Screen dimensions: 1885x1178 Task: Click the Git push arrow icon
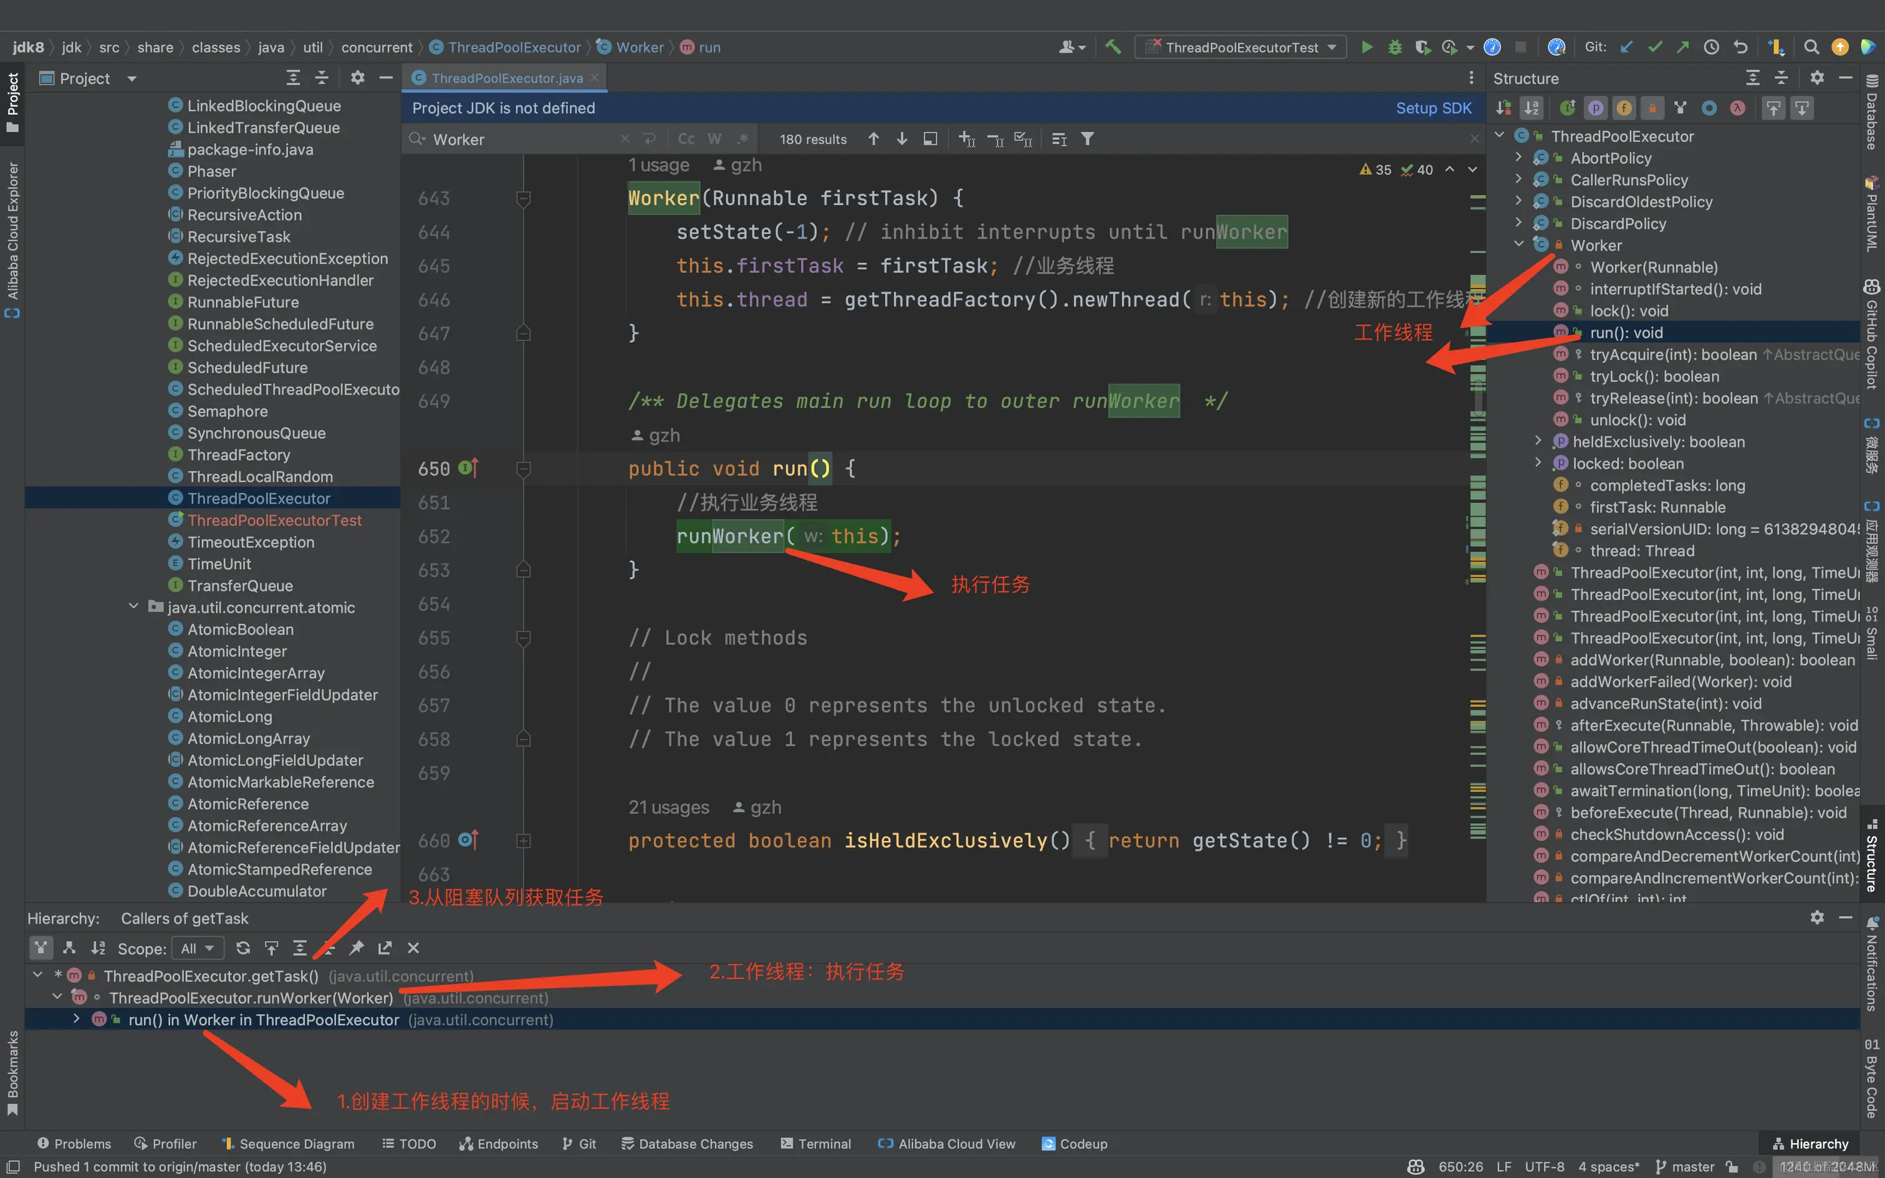coord(1682,47)
